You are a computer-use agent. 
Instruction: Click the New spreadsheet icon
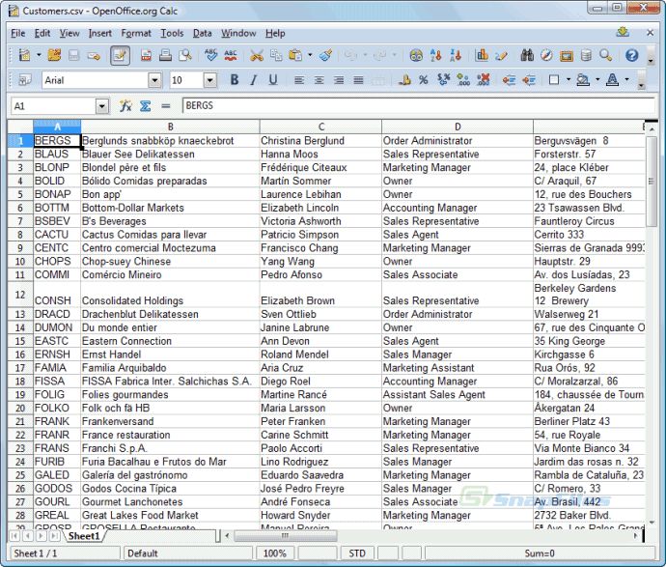click(x=24, y=55)
